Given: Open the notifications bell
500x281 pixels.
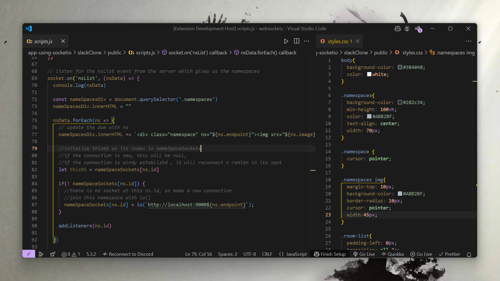Looking at the screenshot, I should [x=469, y=254].
